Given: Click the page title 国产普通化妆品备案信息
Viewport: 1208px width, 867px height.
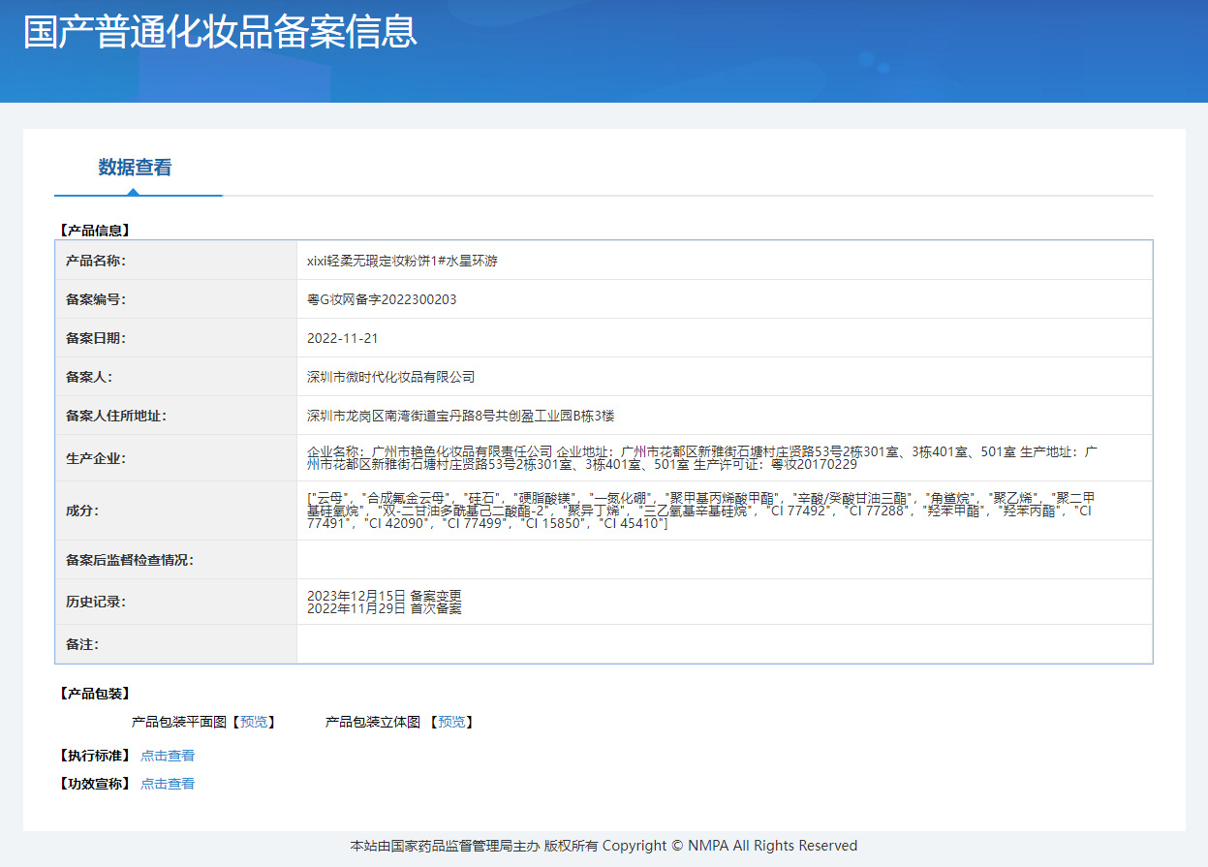Looking at the screenshot, I should 220,32.
